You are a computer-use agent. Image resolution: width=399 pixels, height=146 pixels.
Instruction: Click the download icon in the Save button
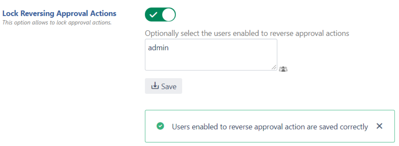(x=155, y=86)
